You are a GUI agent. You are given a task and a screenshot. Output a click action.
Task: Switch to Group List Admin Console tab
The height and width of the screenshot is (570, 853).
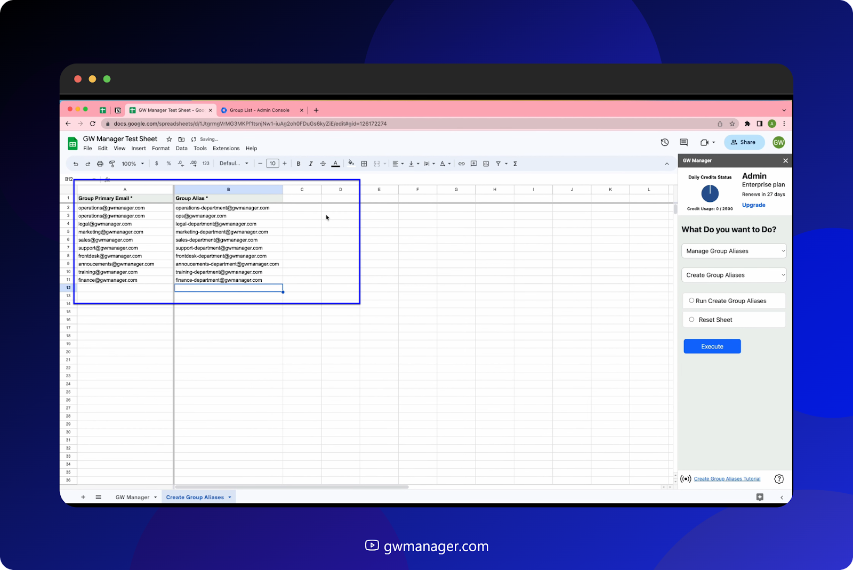click(x=260, y=110)
